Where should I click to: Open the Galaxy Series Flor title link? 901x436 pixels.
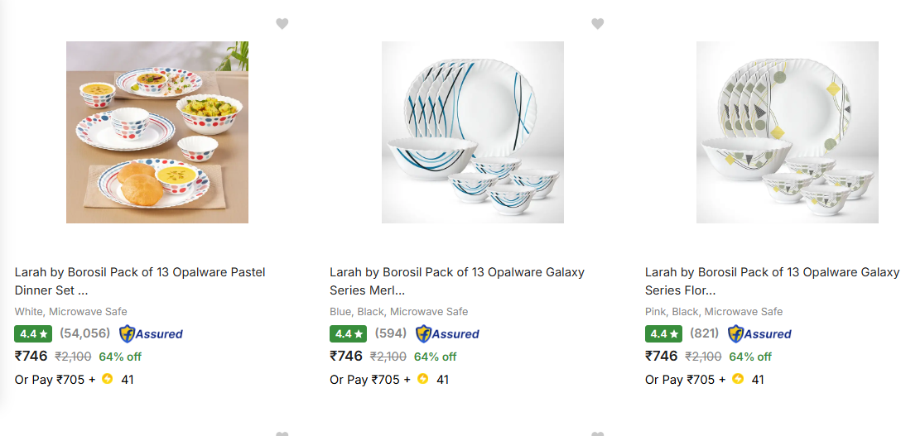point(771,280)
